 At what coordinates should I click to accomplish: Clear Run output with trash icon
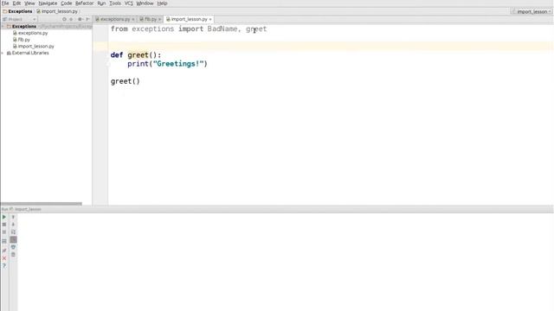click(x=13, y=255)
